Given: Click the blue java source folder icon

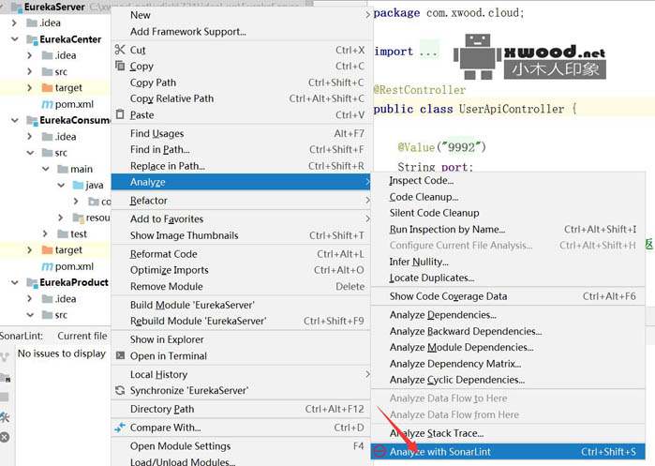Looking at the screenshot, I should click(x=78, y=185).
